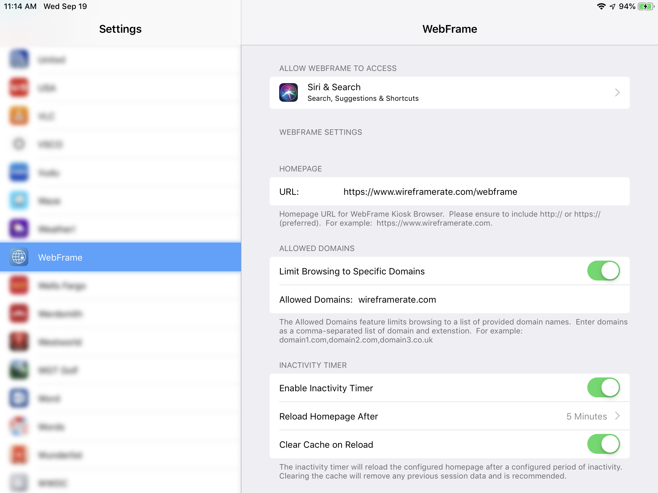Tap the location services arrow icon
This screenshot has width=658, height=493.
[x=612, y=6]
